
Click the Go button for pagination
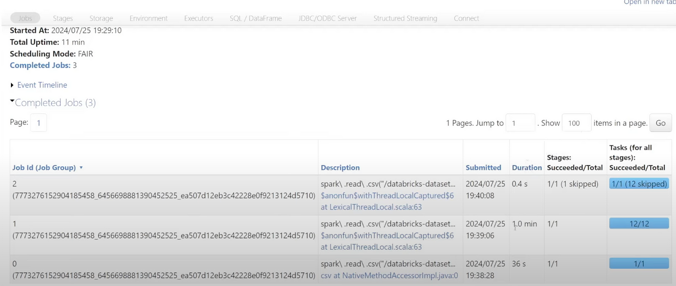coord(660,123)
